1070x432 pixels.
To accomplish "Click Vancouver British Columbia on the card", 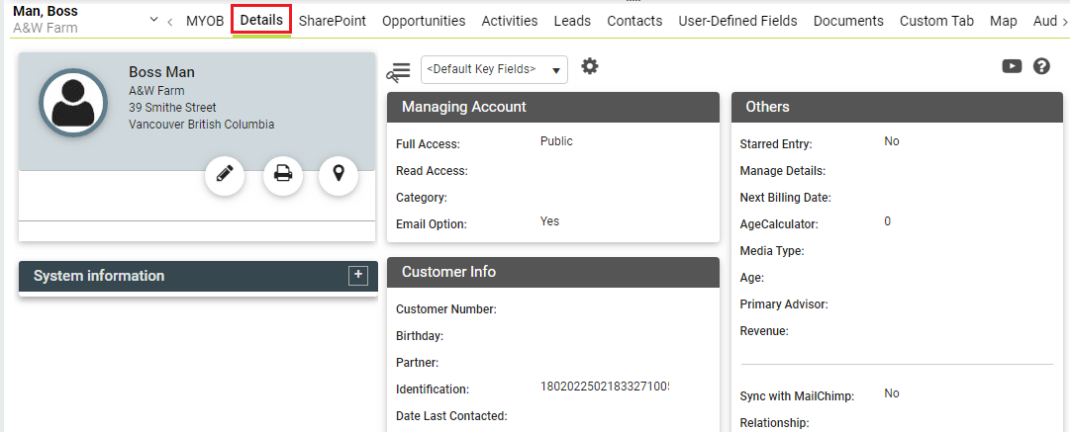I will [x=201, y=125].
